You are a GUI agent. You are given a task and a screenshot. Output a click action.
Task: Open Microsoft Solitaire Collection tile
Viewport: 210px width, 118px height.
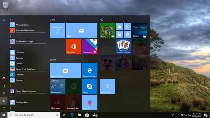coord(123,47)
